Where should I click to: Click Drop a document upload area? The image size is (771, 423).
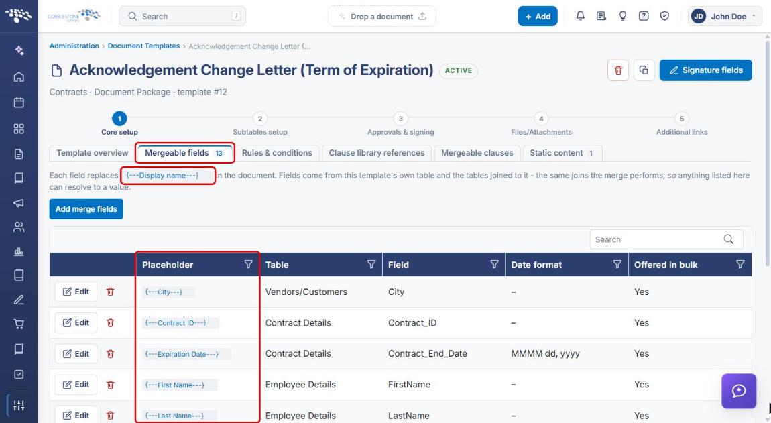(x=382, y=16)
